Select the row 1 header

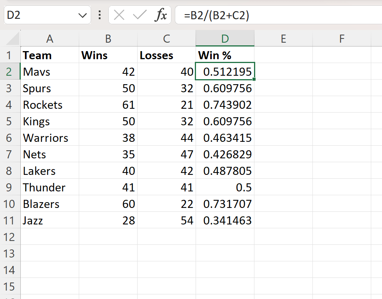click(10, 55)
